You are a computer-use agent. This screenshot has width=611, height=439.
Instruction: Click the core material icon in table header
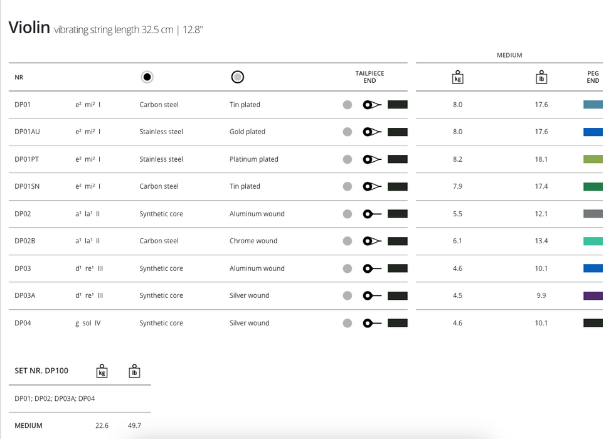coord(147,77)
